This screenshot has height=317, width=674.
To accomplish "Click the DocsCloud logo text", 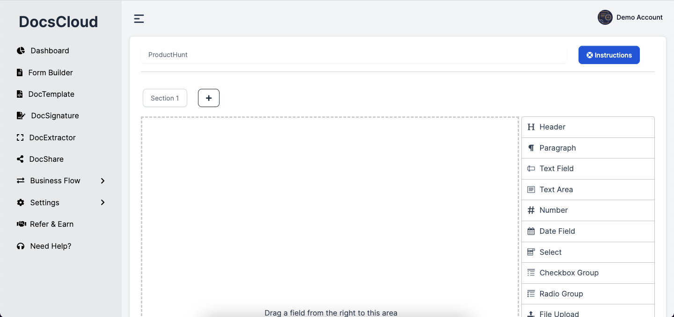I will point(59,22).
